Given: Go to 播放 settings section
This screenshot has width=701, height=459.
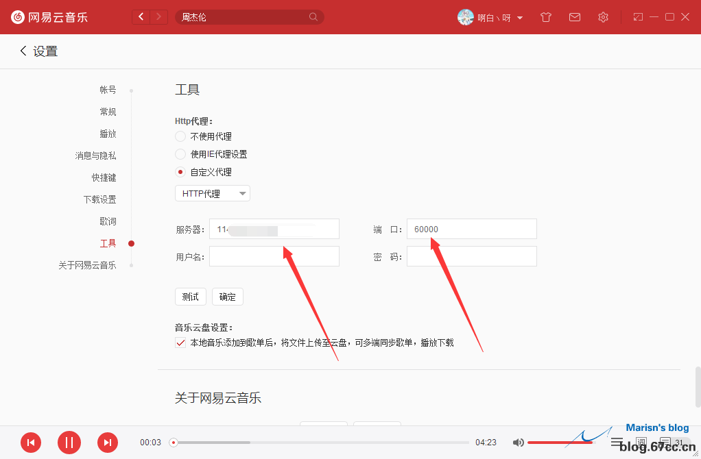Looking at the screenshot, I should [108, 134].
